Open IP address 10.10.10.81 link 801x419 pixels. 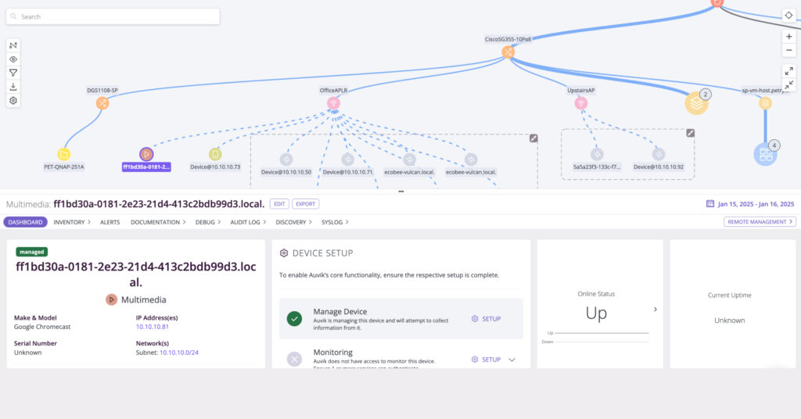pos(153,327)
